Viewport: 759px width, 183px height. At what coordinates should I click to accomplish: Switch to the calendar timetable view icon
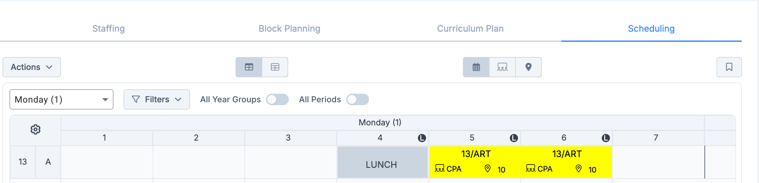point(476,67)
